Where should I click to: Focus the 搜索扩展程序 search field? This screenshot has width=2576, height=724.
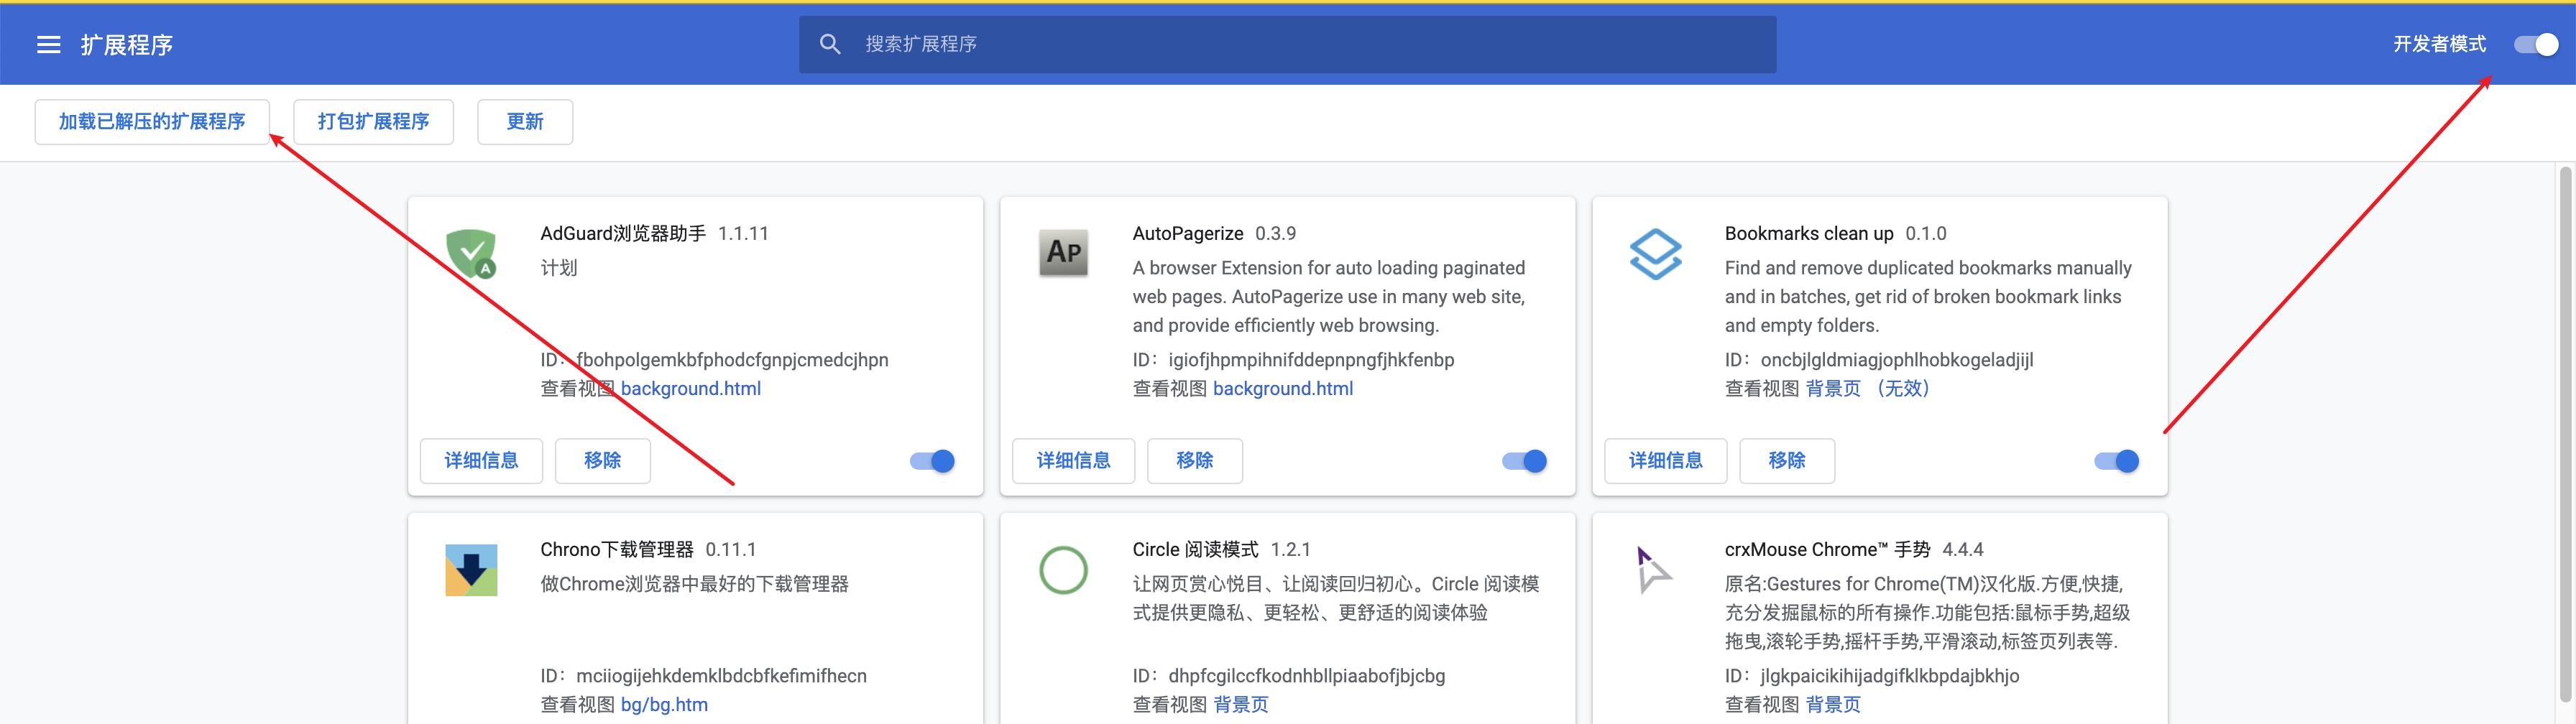1288,44
